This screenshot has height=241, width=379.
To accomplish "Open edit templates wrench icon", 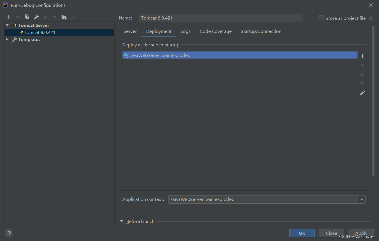I will 36,17.
